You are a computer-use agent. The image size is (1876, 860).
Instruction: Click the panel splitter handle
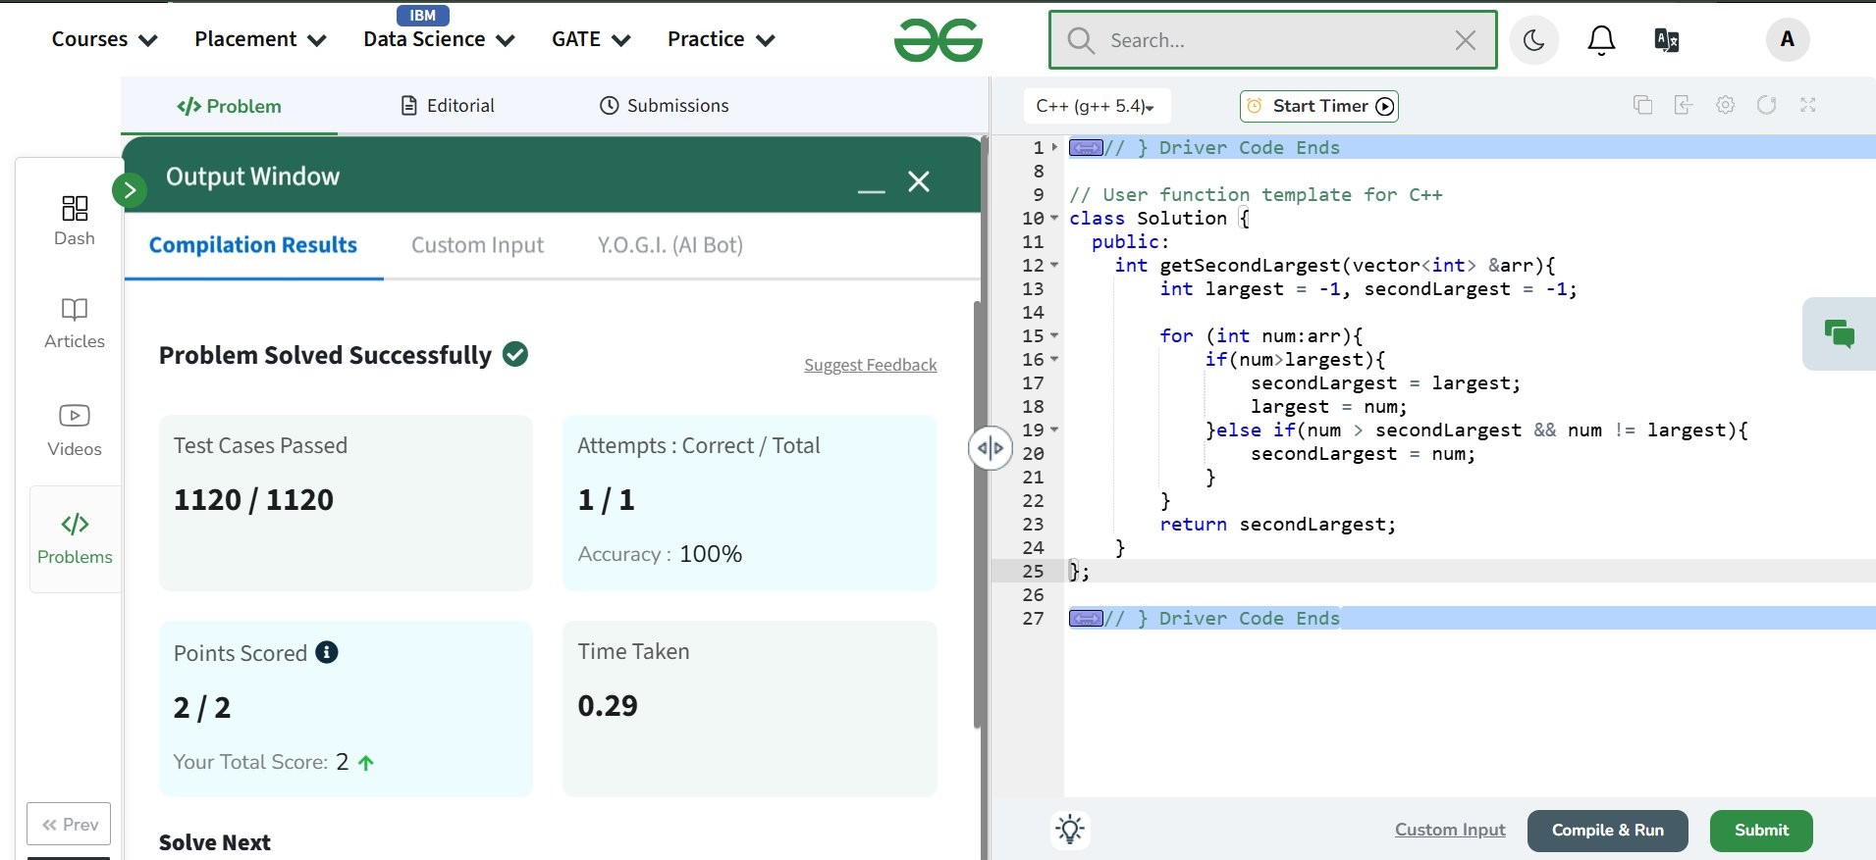click(x=990, y=449)
